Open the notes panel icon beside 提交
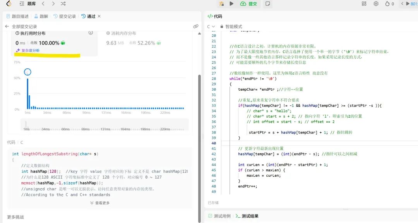 [269, 3]
